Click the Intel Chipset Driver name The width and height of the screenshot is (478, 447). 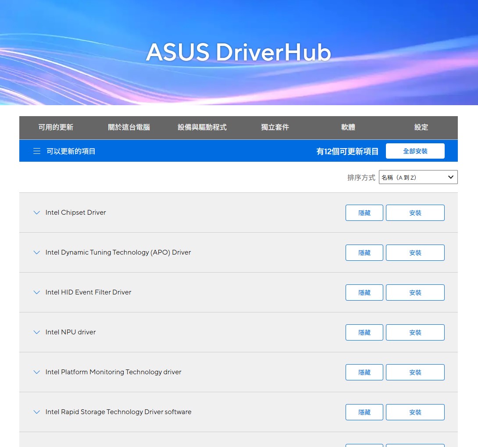coord(75,213)
